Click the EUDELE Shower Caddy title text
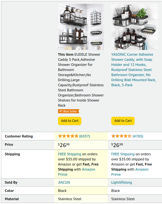 point(81,80)
